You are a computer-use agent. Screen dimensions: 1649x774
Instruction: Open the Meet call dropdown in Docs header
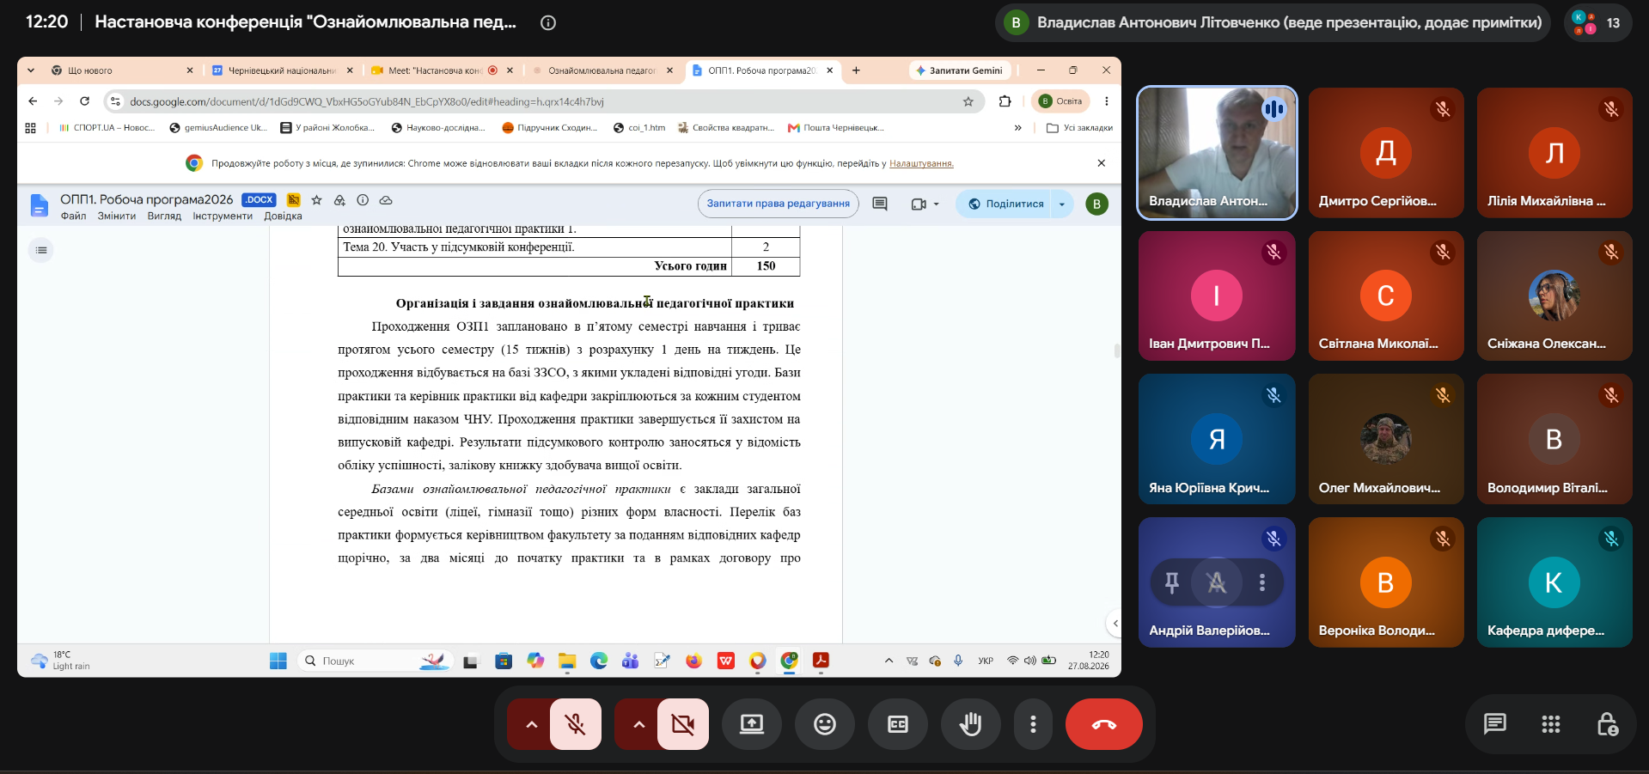tap(925, 204)
